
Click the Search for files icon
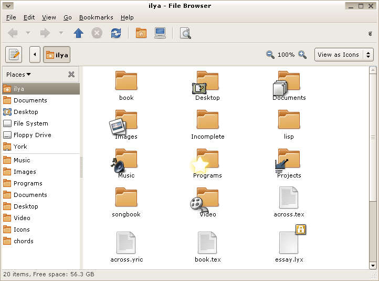[185, 33]
